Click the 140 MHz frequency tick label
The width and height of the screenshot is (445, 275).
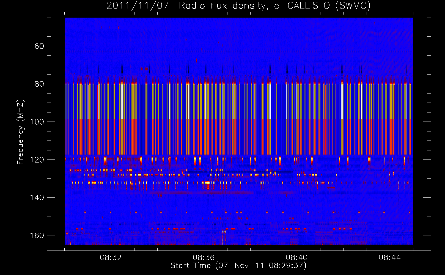pyautogui.click(x=37, y=198)
